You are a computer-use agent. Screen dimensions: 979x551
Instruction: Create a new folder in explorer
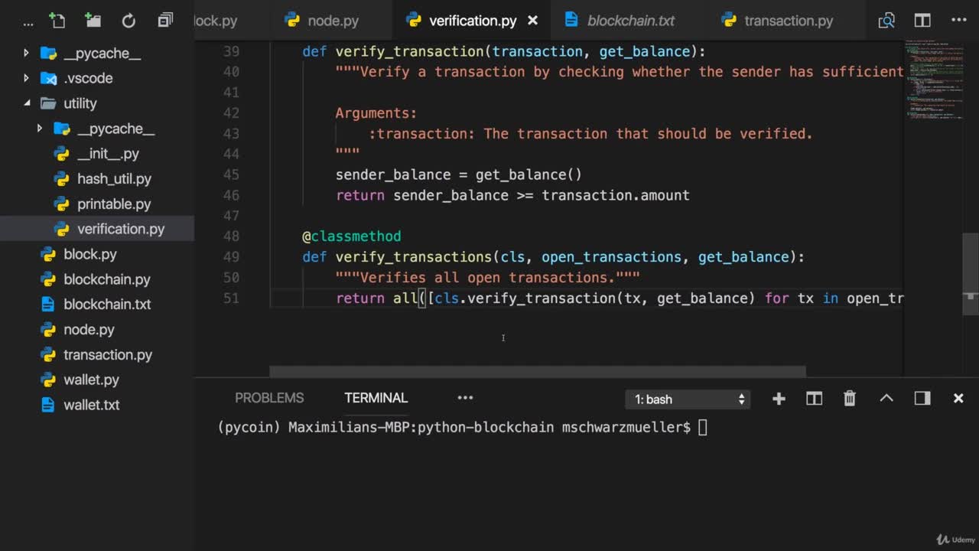(93, 21)
